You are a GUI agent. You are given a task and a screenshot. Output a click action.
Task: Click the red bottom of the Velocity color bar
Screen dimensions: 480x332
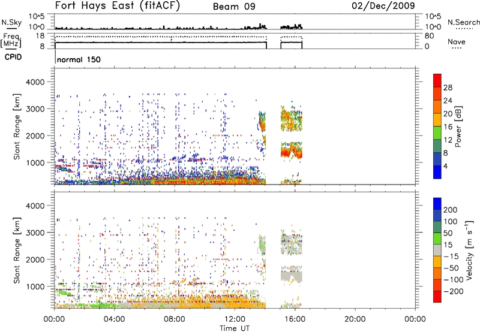pos(437,297)
